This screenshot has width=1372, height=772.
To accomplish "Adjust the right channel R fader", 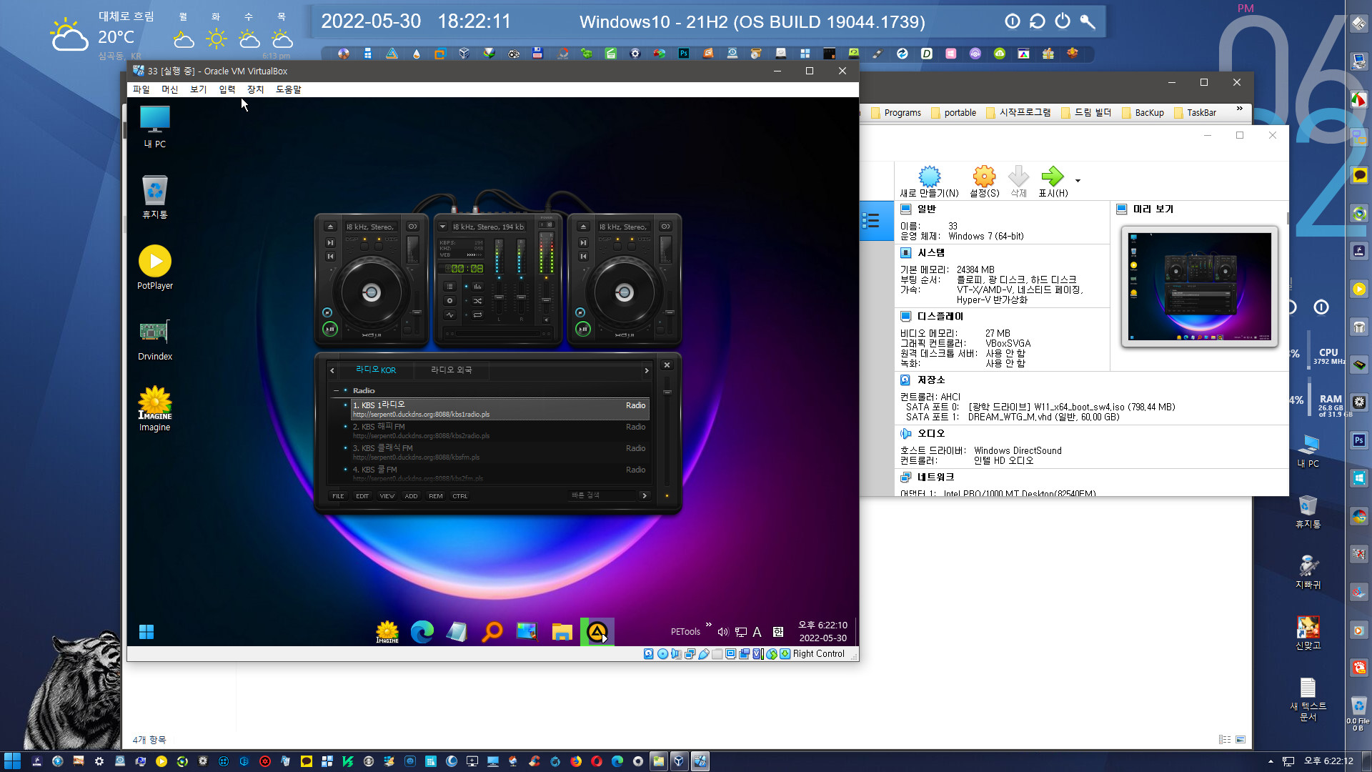I will point(521,297).
